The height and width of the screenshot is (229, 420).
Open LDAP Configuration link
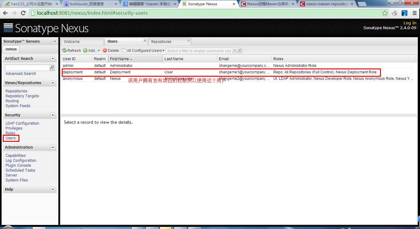(x=22, y=123)
